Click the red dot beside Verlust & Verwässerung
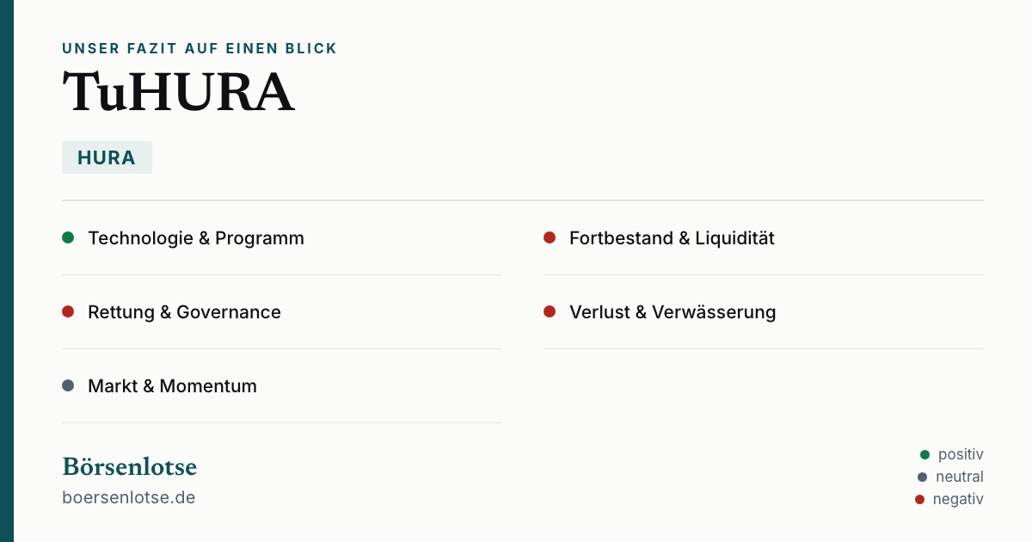This screenshot has width=1032, height=542. [x=550, y=311]
